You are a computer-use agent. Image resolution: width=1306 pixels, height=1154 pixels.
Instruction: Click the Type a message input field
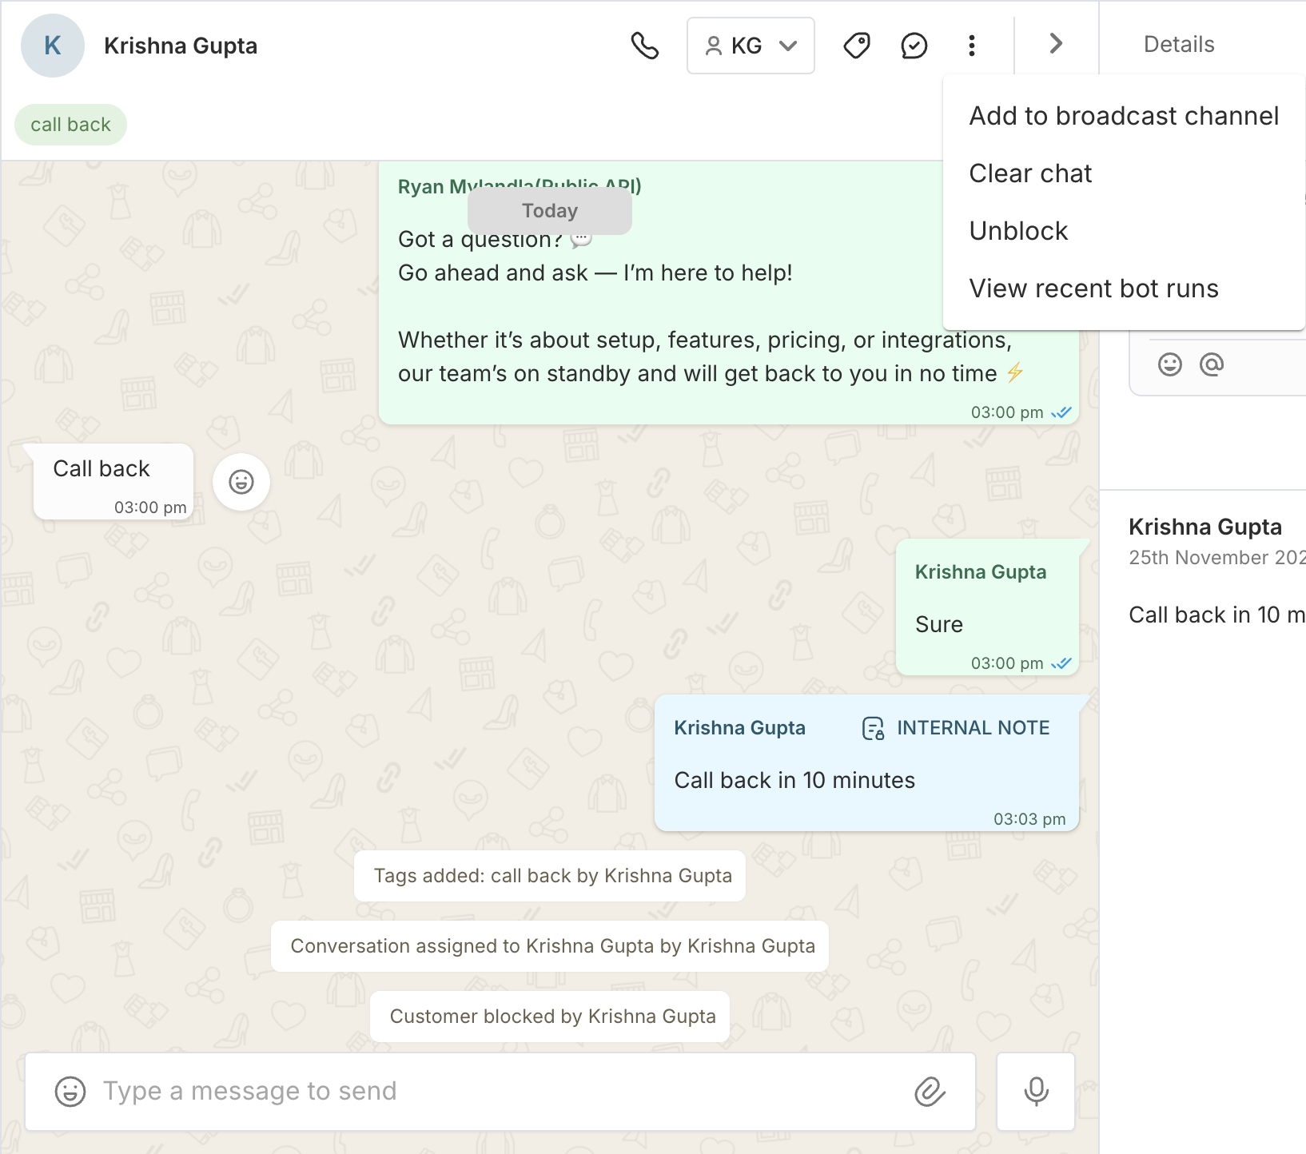click(496, 1092)
